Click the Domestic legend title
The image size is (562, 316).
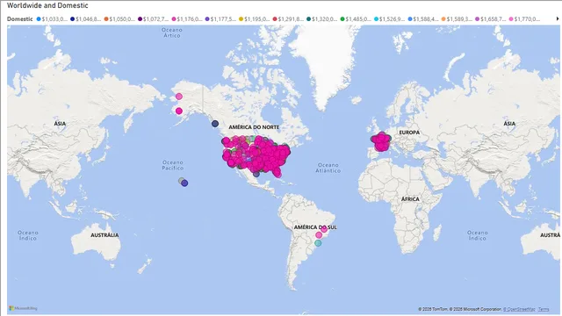pyautogui.click(x=19, y=19)
